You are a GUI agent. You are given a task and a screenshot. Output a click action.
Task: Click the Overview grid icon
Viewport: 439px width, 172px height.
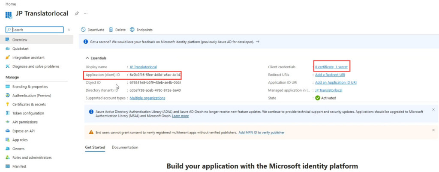pos(8,40)
